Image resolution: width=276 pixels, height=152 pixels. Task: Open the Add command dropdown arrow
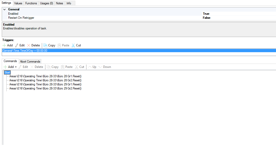tap(16, 67)
